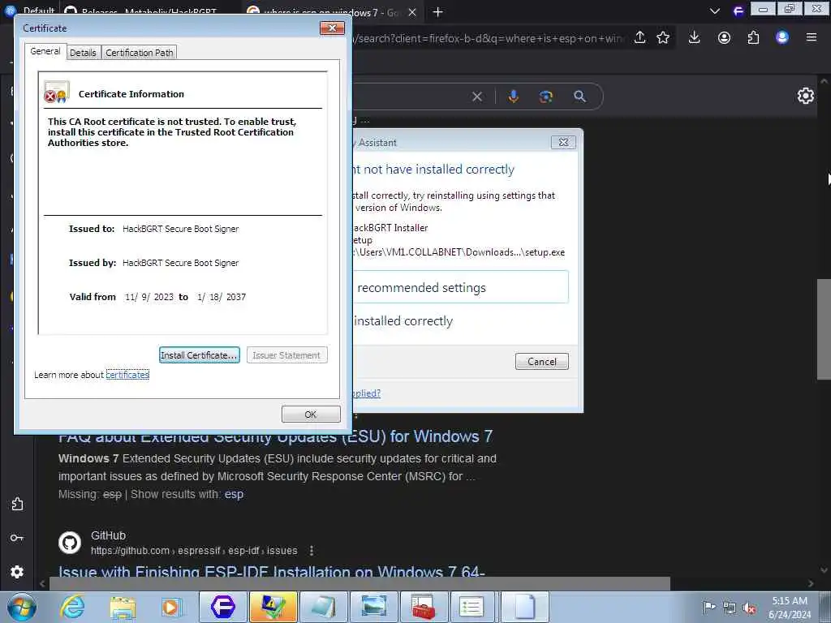Clear the Google search box with X
Viewport: 831px width, 623px height.
pos(477,97)
